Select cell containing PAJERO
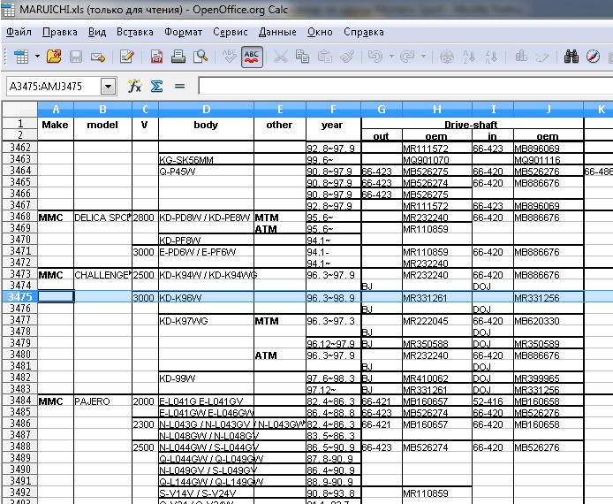613x504 pixels. point(102,401)
